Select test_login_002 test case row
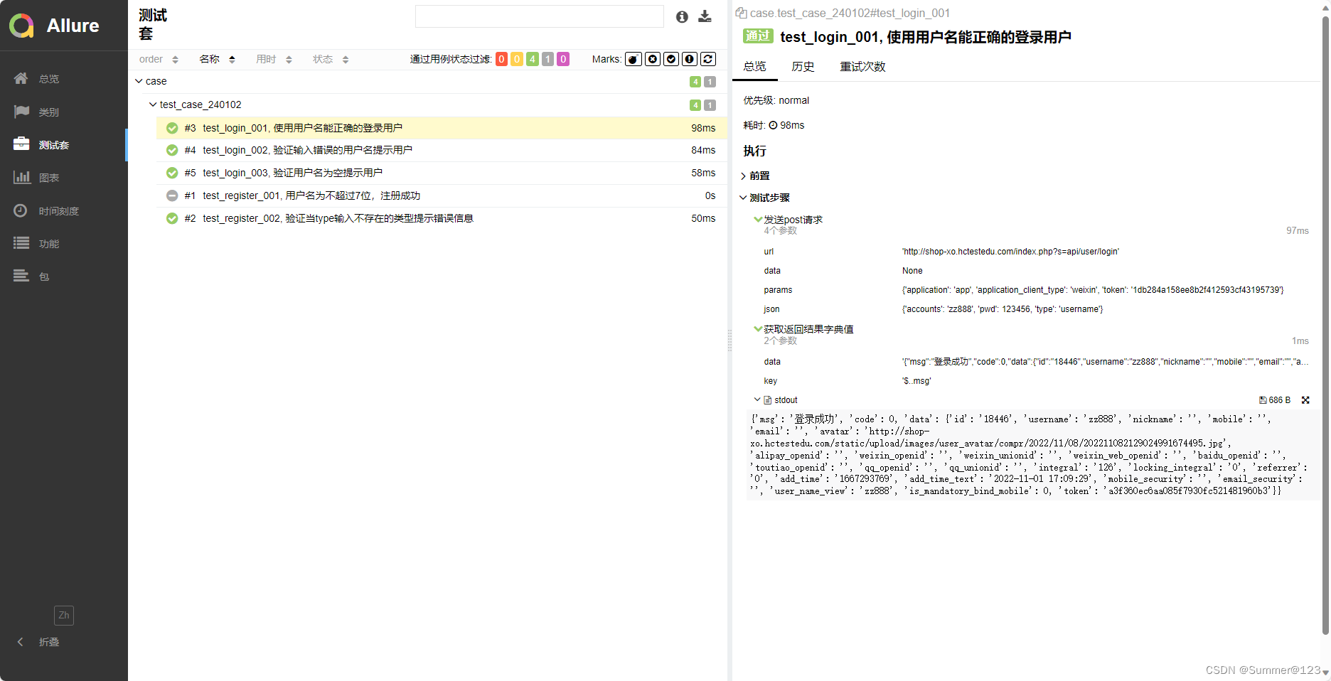Viewport: 1331px width, 681px height. tap(441, 150)
